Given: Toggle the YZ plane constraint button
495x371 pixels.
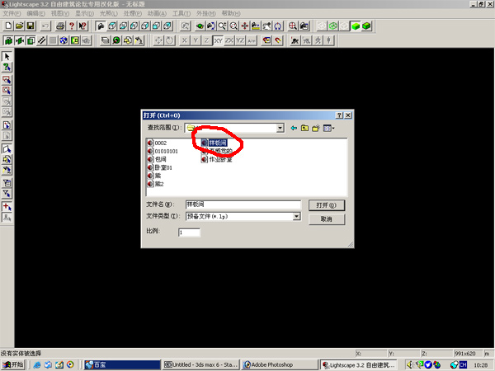Looking at the screenshot, I should [x=240, y=40].
